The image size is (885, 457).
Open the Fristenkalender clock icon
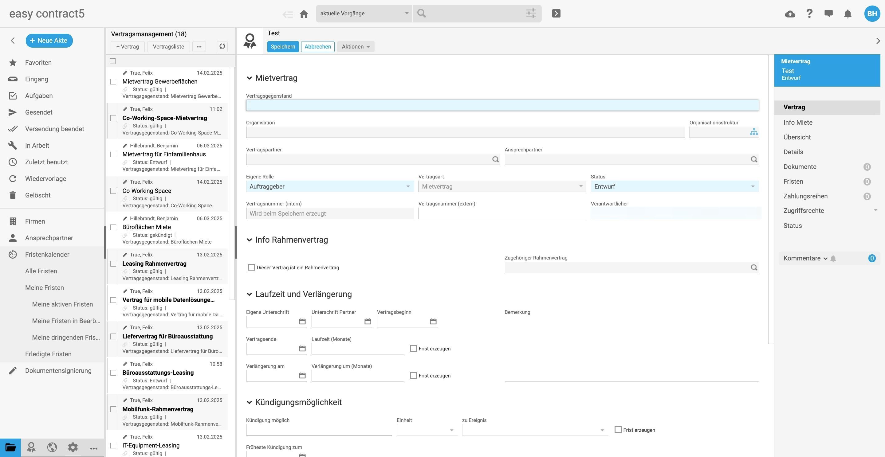pos(13,254)
